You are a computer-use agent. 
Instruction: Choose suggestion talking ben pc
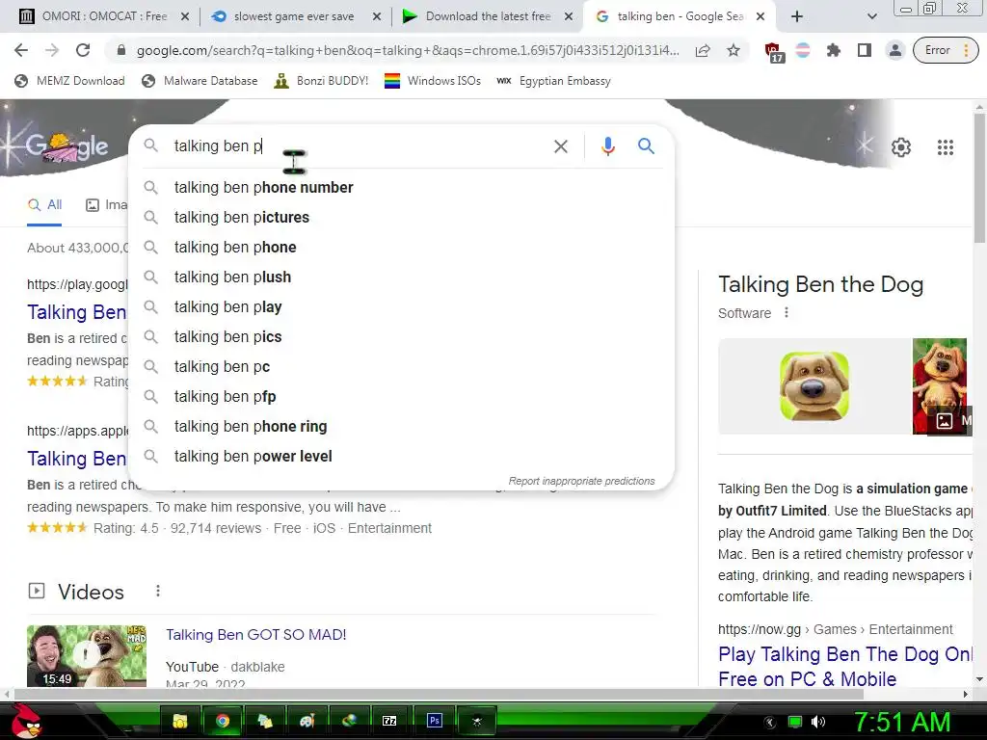pos(401,367)
